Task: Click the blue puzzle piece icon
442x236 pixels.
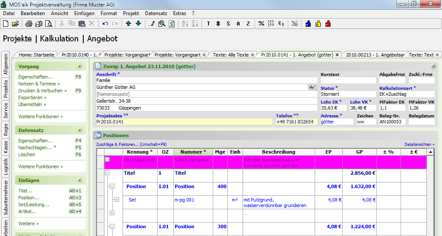Action: 308,24
